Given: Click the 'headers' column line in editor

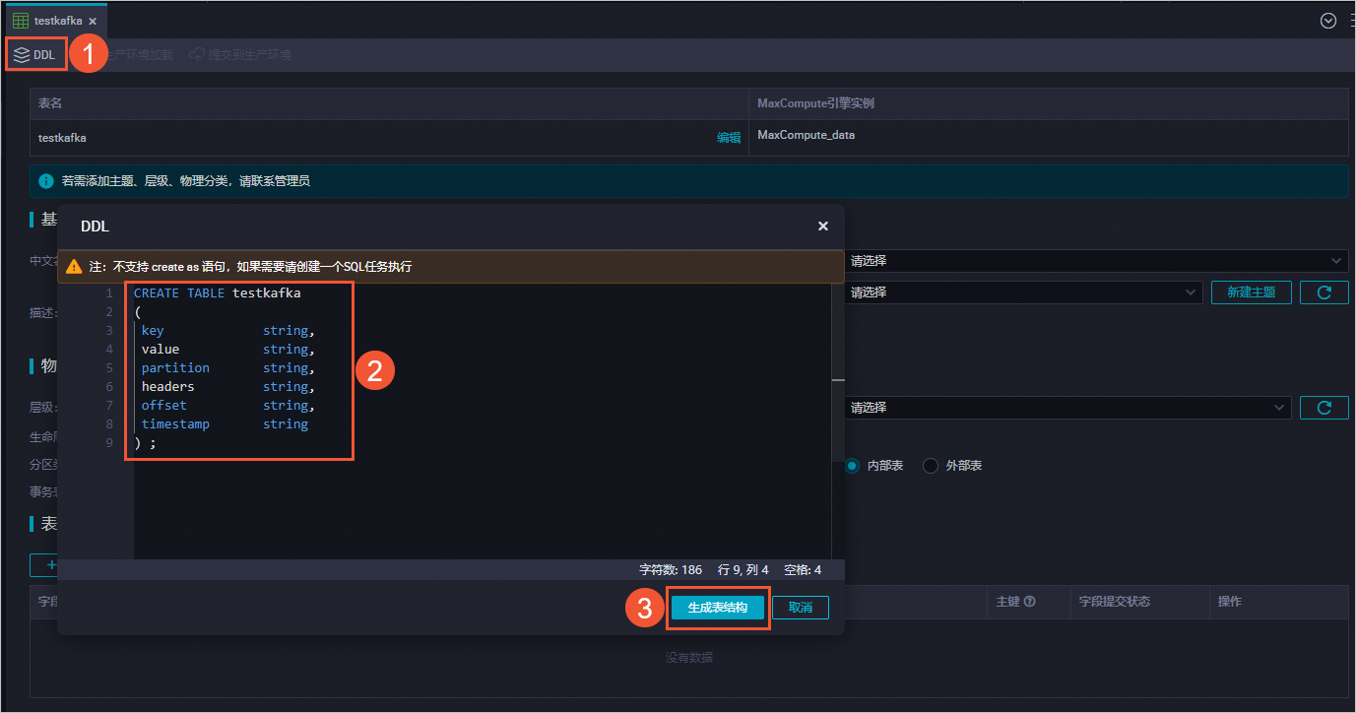Looking at the screenshot, I should (x=227, y=387).
